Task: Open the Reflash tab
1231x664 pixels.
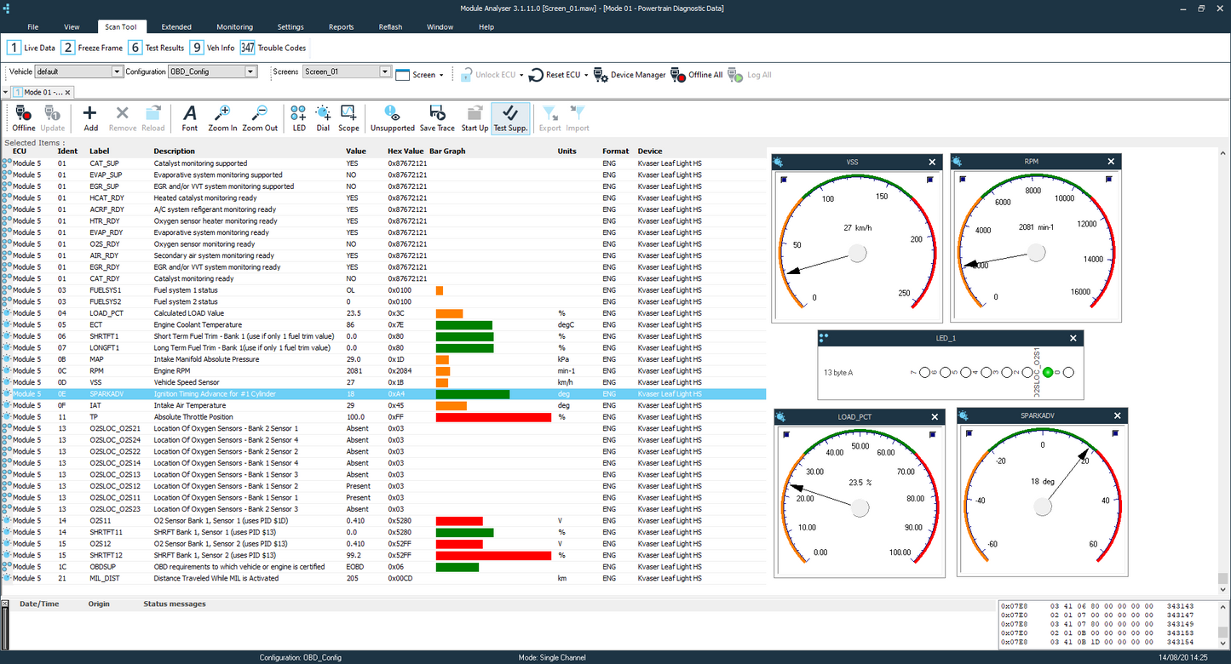Action: pyautogui.click(x=390, y=27)
